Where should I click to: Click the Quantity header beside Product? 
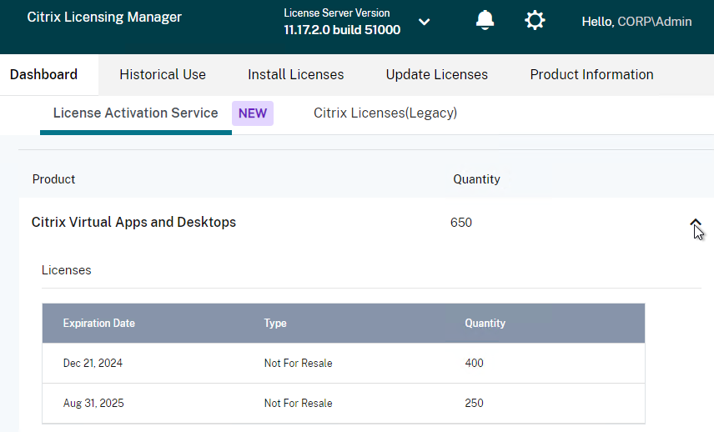click(x=476, y=179)
